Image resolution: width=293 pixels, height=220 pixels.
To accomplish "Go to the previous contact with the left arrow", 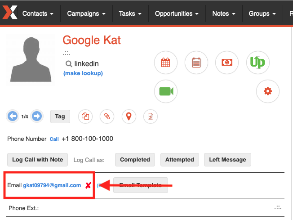I will (x=13, y=116).
